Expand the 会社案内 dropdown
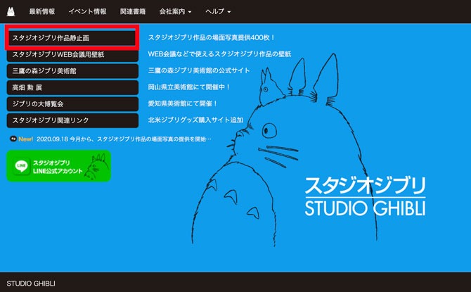 (176, 11)
